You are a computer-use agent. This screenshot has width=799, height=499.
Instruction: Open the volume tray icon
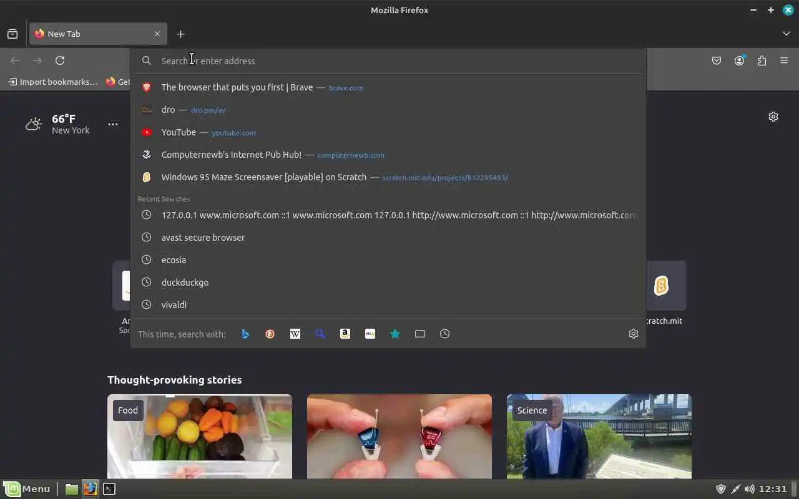[x=750, y=489]
